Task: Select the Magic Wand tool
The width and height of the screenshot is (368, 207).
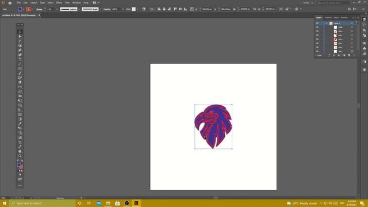Action: tap(20, 41)
